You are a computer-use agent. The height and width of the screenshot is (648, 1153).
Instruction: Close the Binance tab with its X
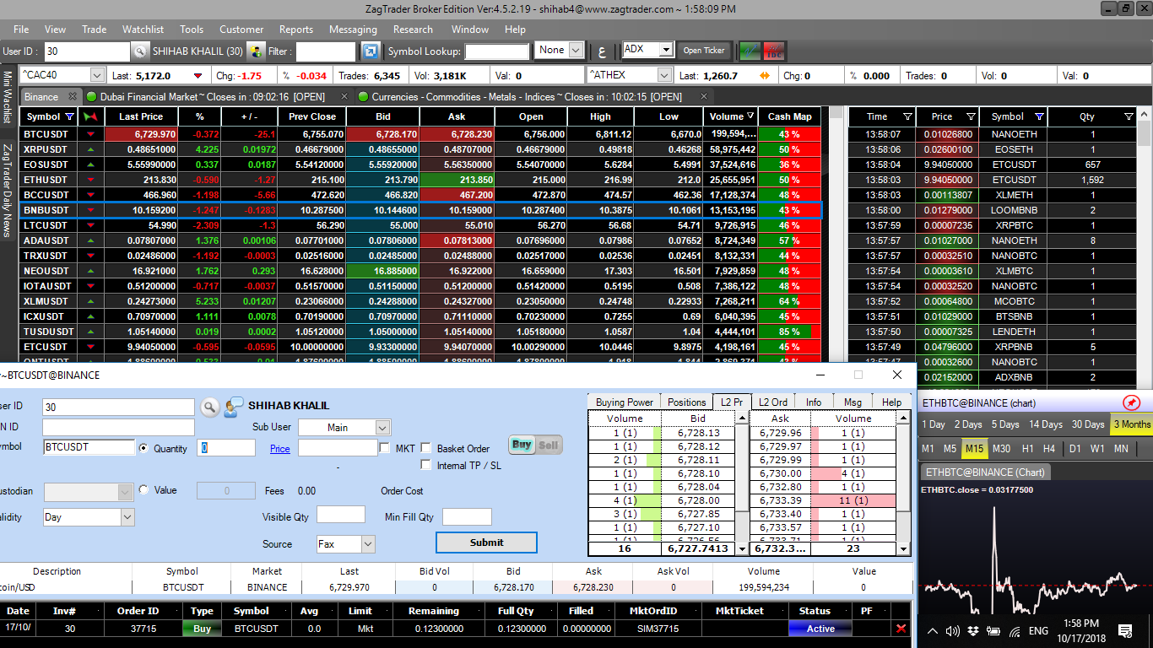coord(72,97)
